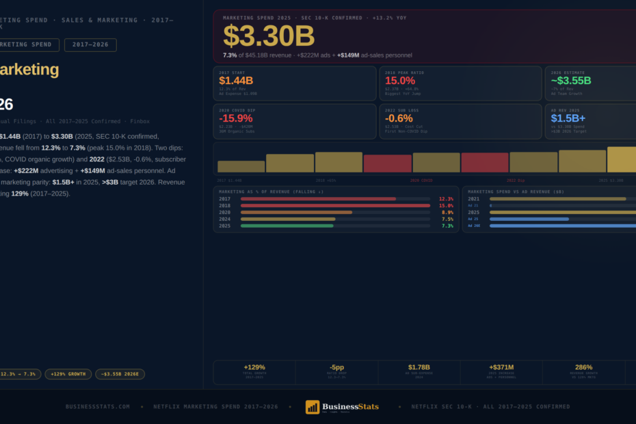Open the 2018 PEAK RATIO 15.0% card
The height and width of the screenshot is (424, 636).
460,83
